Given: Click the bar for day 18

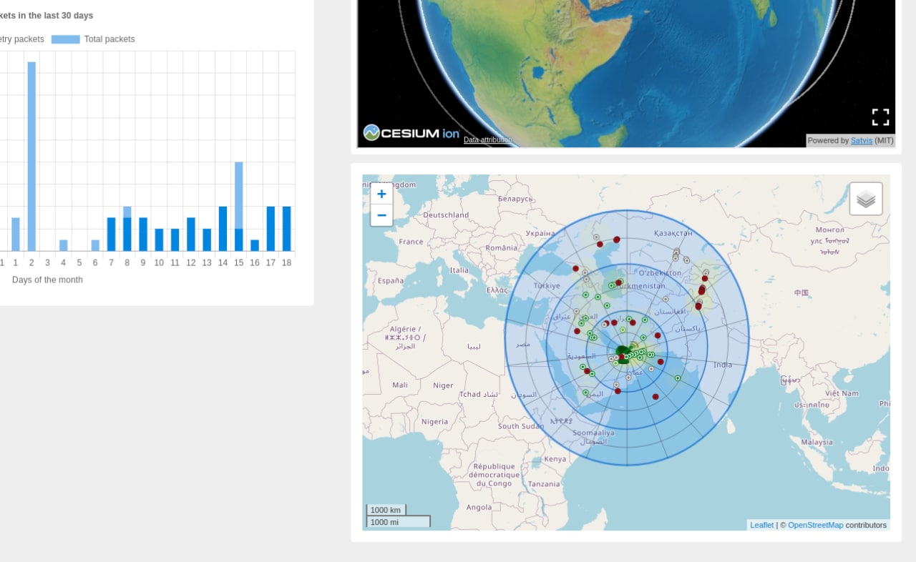Looking at the screenshot, I should pos(286,228).
